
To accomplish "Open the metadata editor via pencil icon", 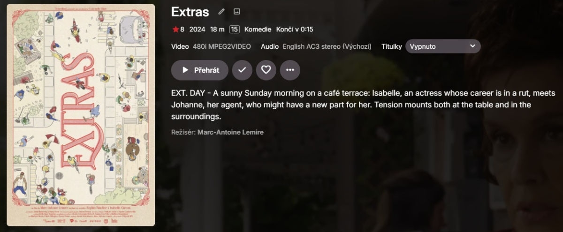I will 221,12.
